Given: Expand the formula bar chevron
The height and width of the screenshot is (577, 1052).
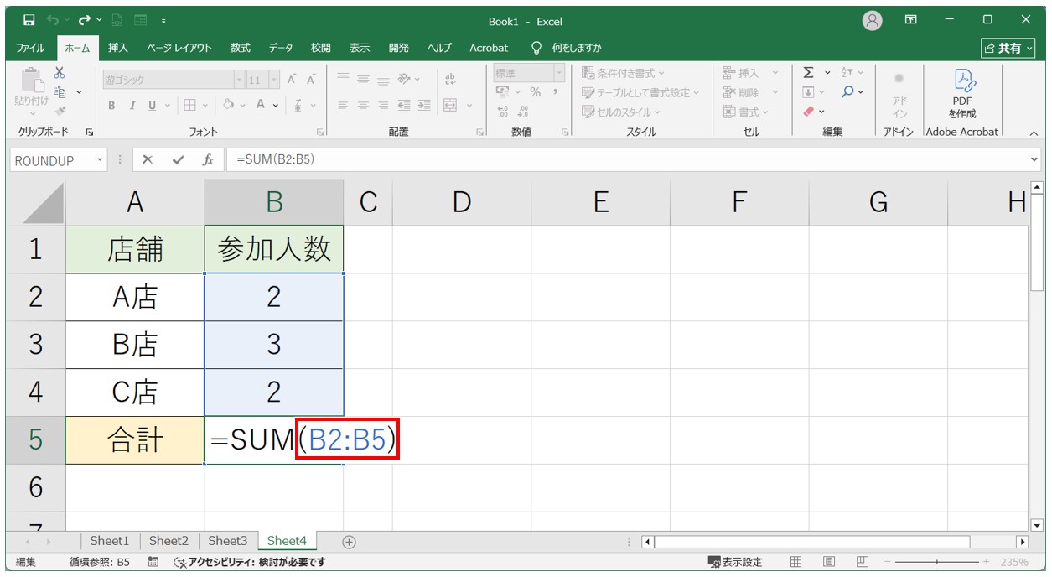Looking at the screenshot, I should [1034, 159].
